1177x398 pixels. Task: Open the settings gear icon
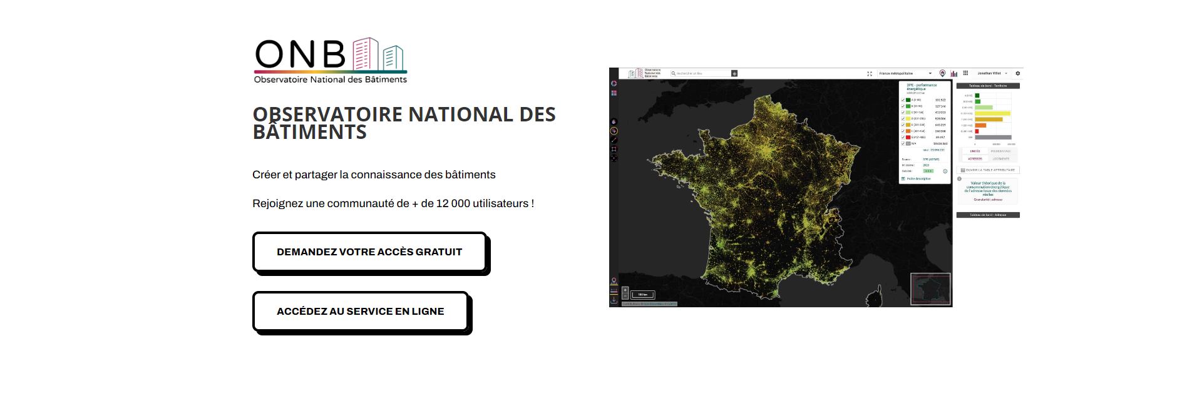click(1017, 73)
